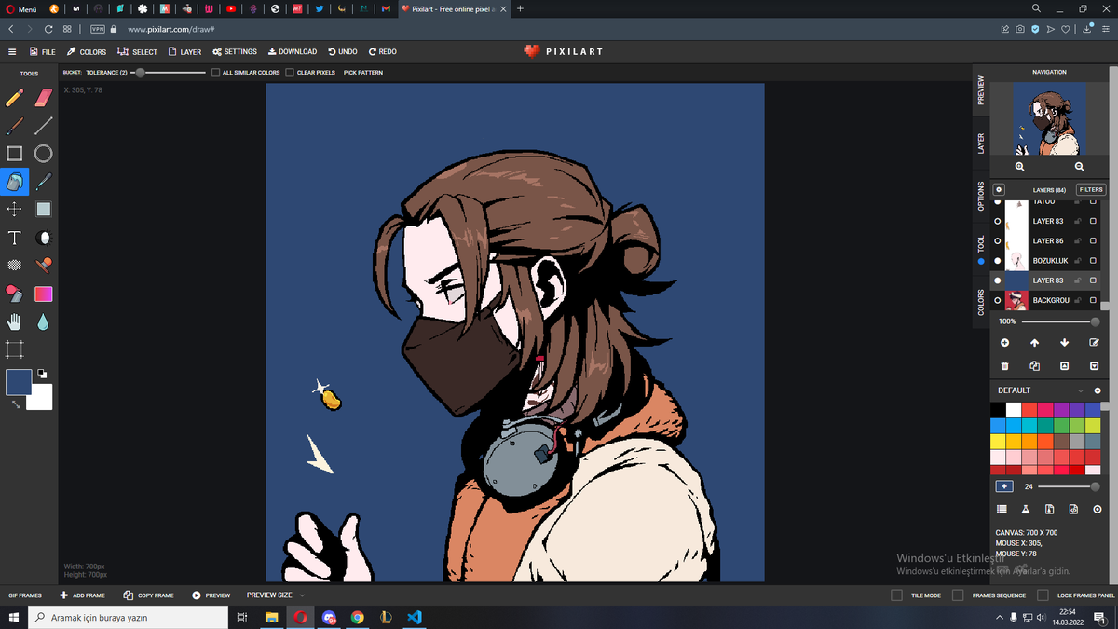Delete layer with trash icon
This screenshot has height=629, width=1118.
click(1004, 366)
